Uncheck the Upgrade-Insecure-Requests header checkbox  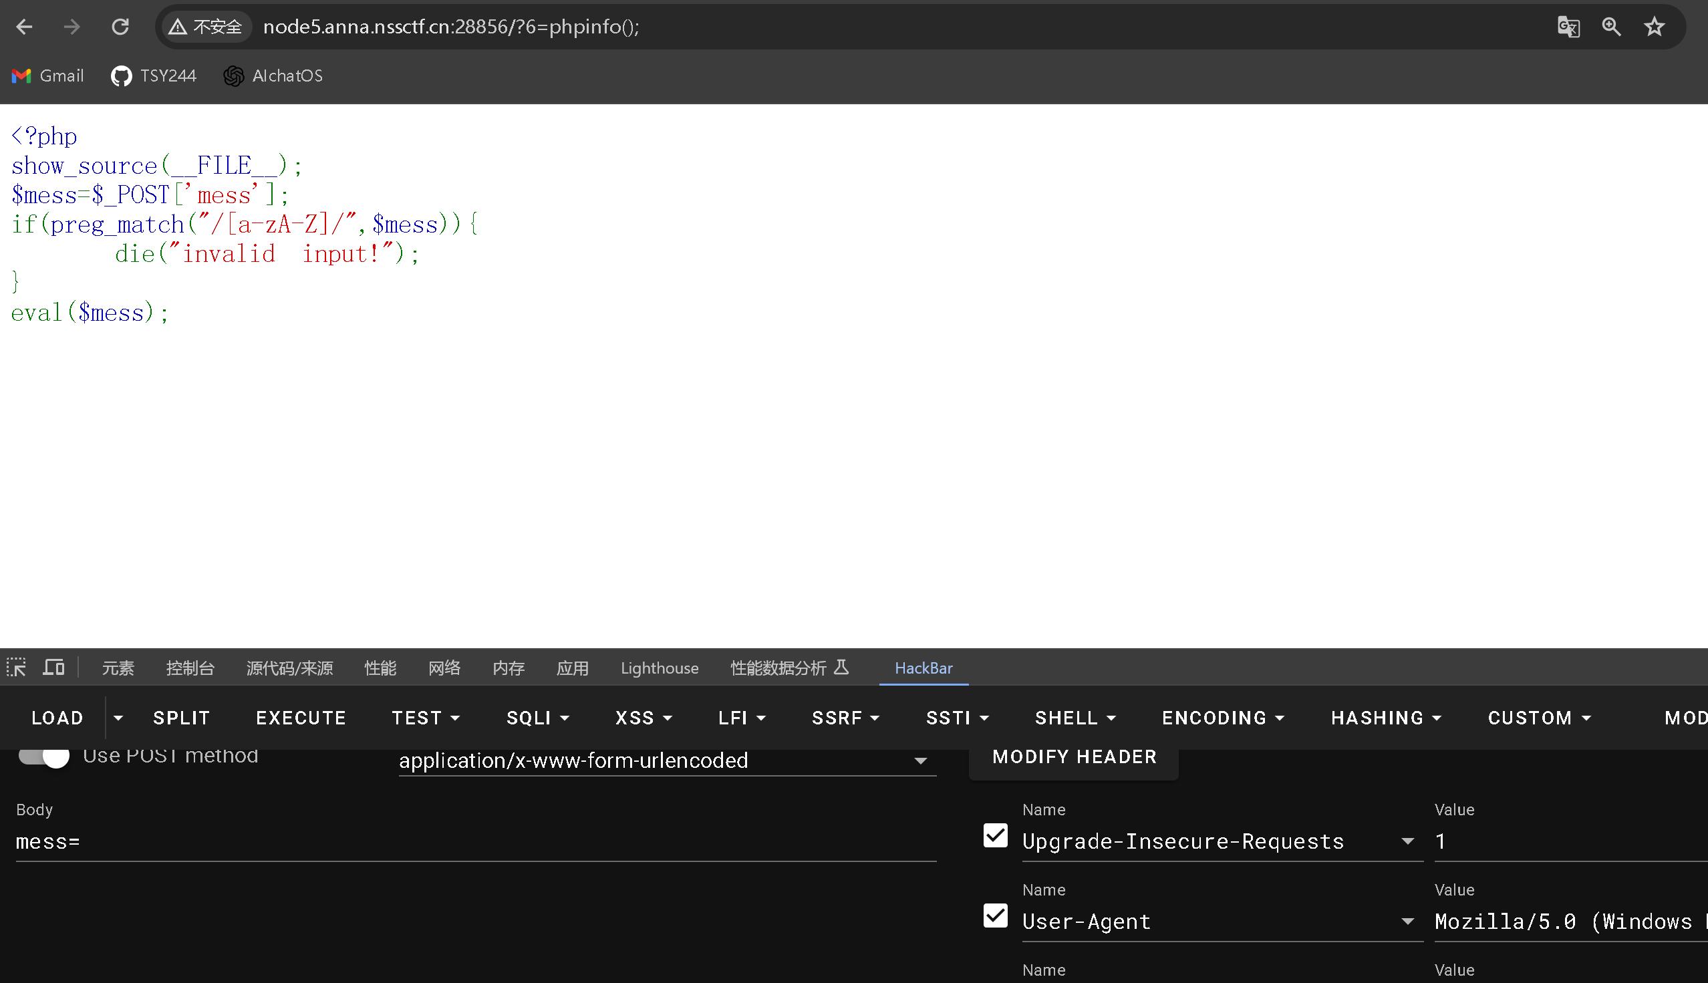[x=995, y=836]
